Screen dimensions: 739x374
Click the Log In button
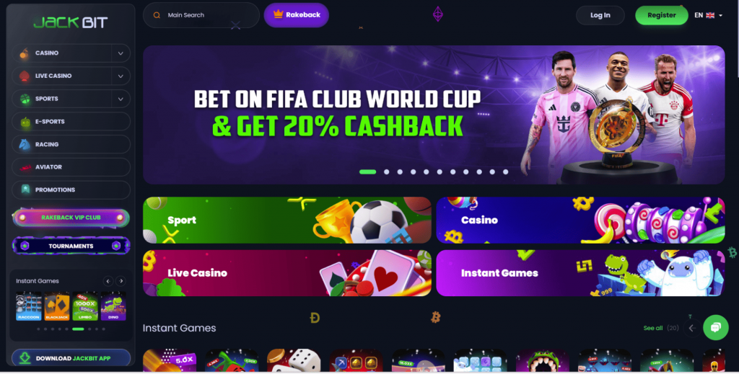[600, 15]
